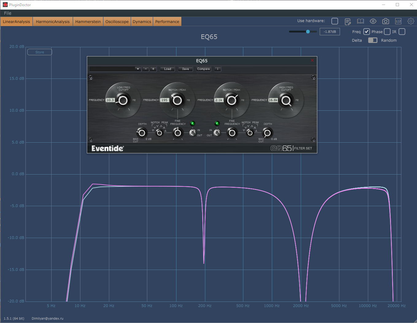Click the Save preset button
The image size is (417, 323).
[186, 69]
